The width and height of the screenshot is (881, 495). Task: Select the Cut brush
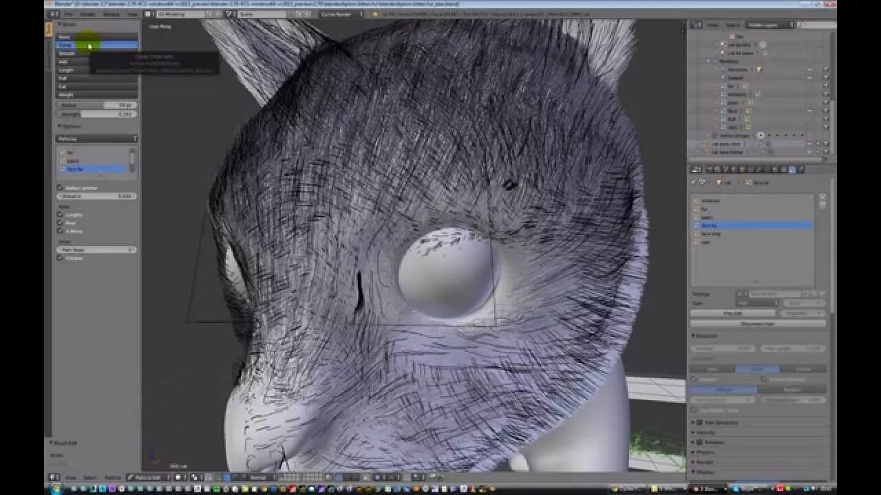[x=96, y=87]
